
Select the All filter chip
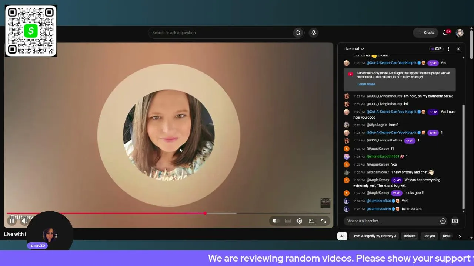(342, 236)
